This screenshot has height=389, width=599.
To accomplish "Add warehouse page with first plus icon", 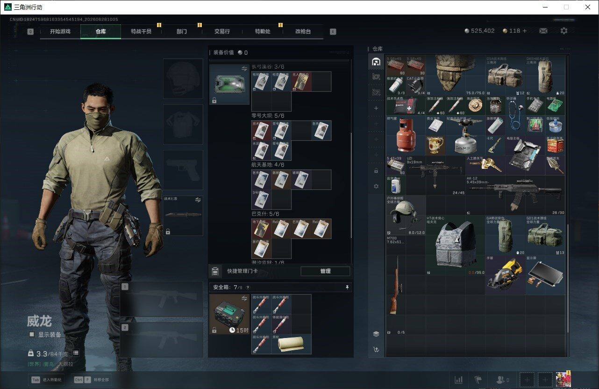I will (x=376, y=108).
